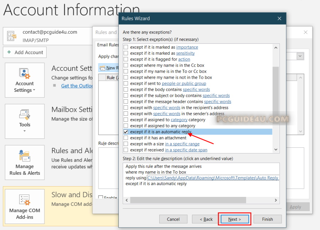Viewport: 320px width, 230px height.
Task: Click the 'people or public group' link
Action: [184, 84]
